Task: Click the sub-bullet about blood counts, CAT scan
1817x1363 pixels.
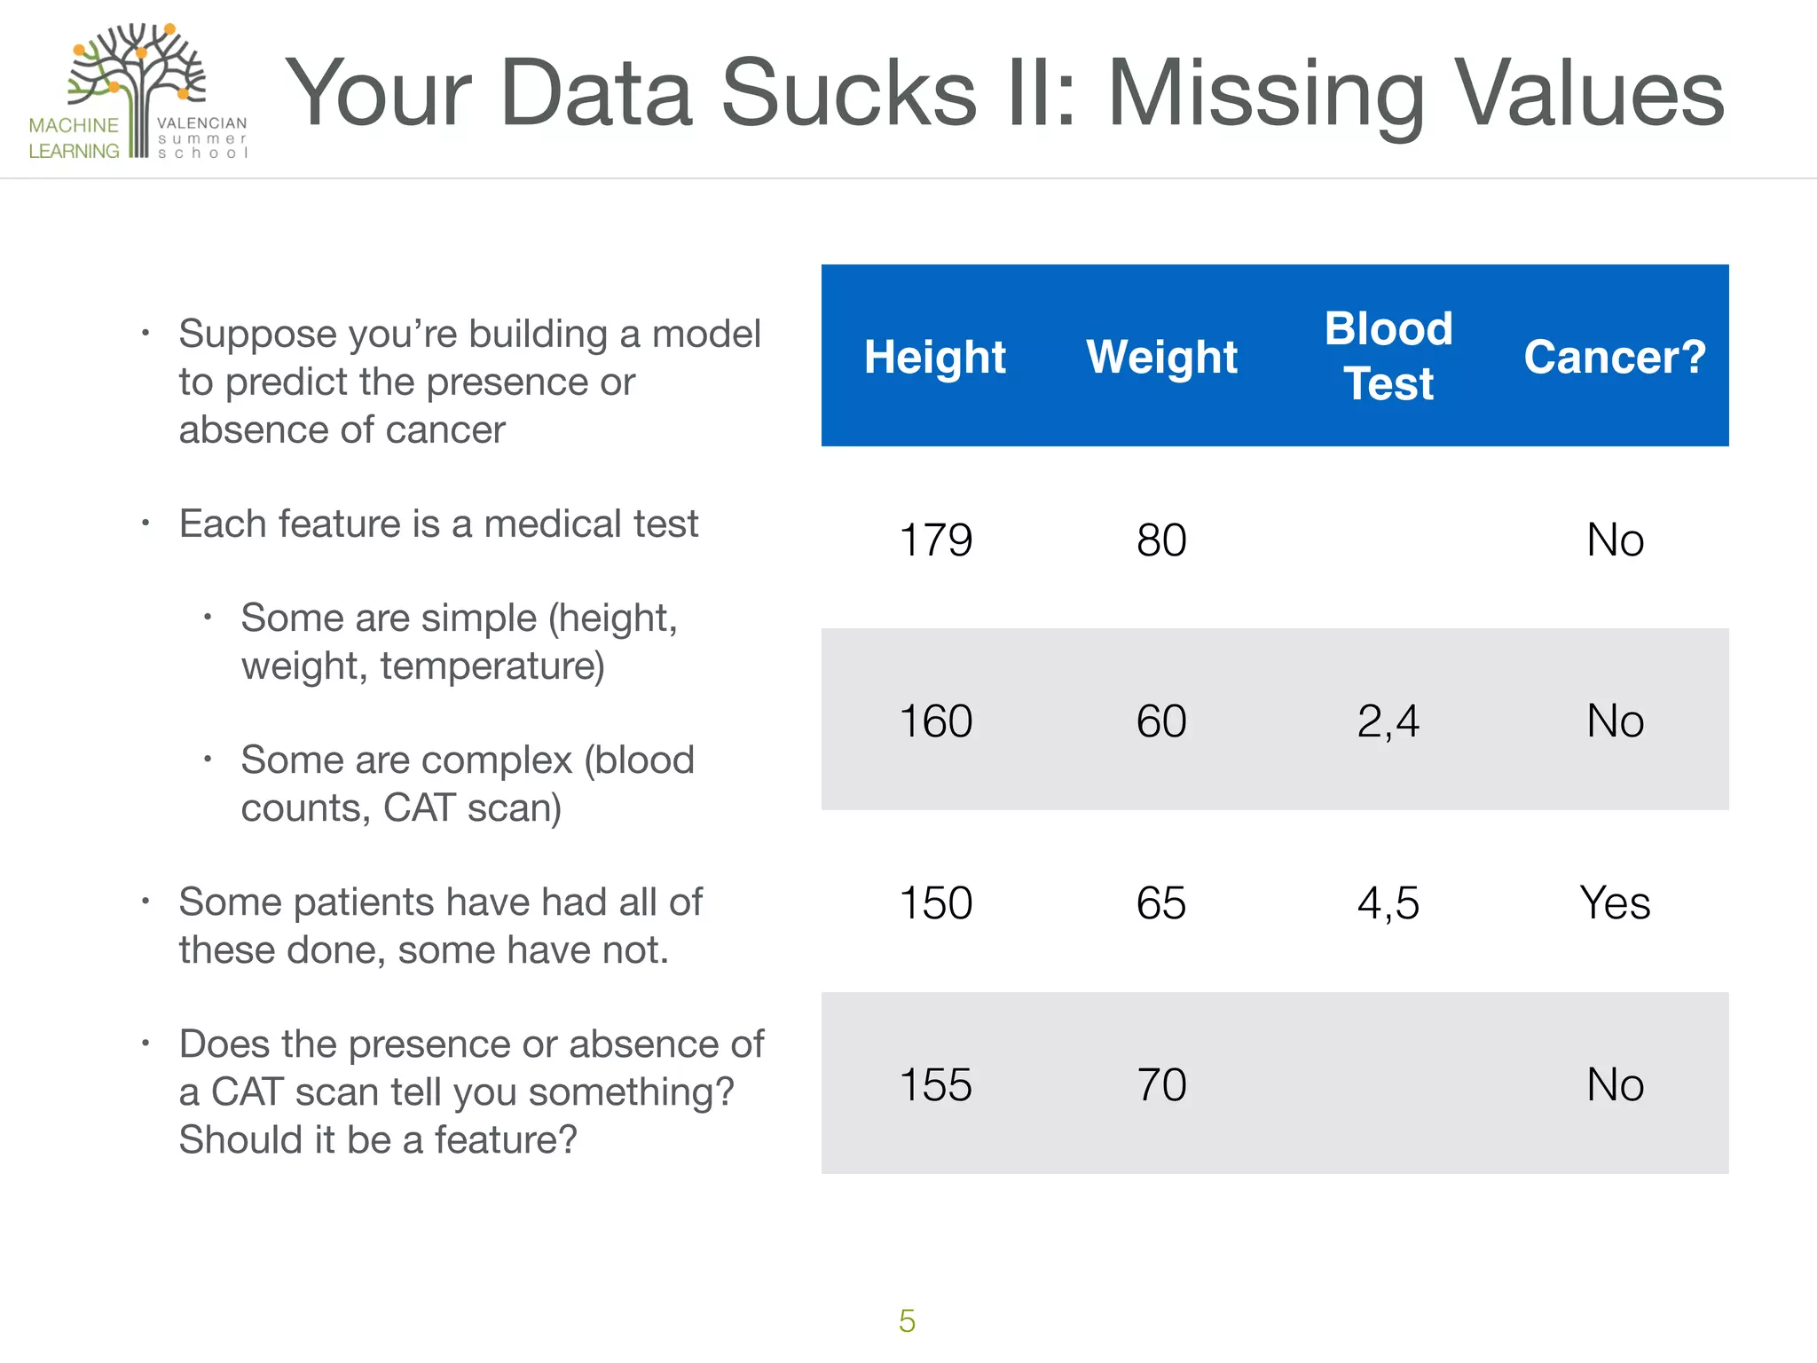Action: click(x=468, y=784)
